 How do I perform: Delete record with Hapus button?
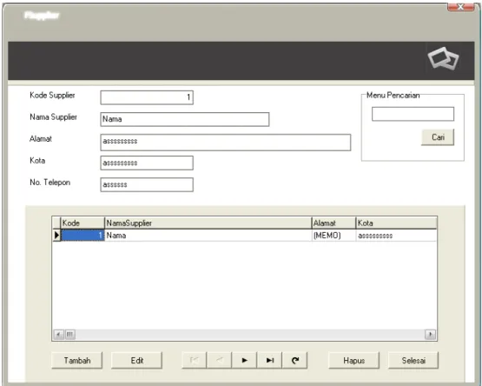coord(353,361)
